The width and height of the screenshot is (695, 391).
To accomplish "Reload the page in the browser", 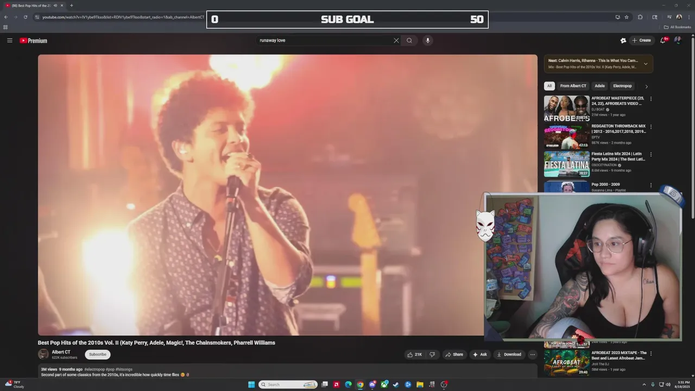I will coord(26,17).
